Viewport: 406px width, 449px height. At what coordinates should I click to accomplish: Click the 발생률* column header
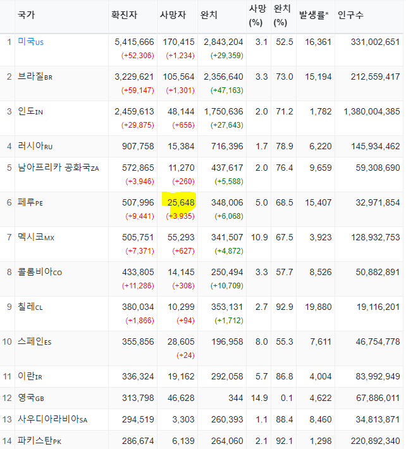click(x=314, y=15)
